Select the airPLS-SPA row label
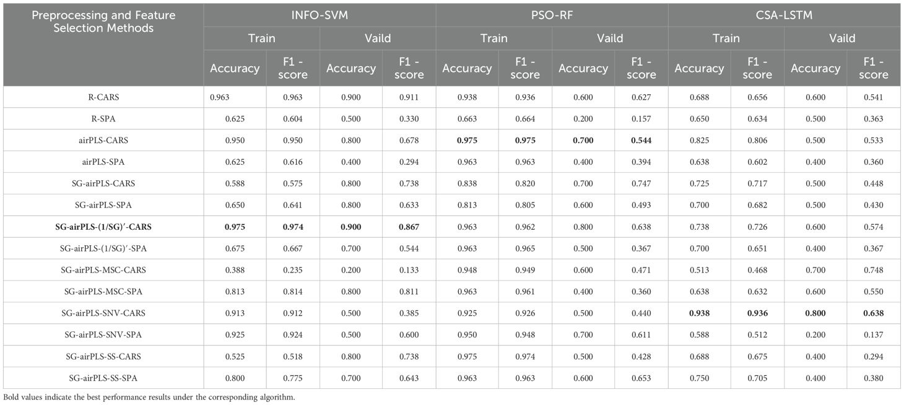Screen dimensions: 904x405 tap(103, 162)
